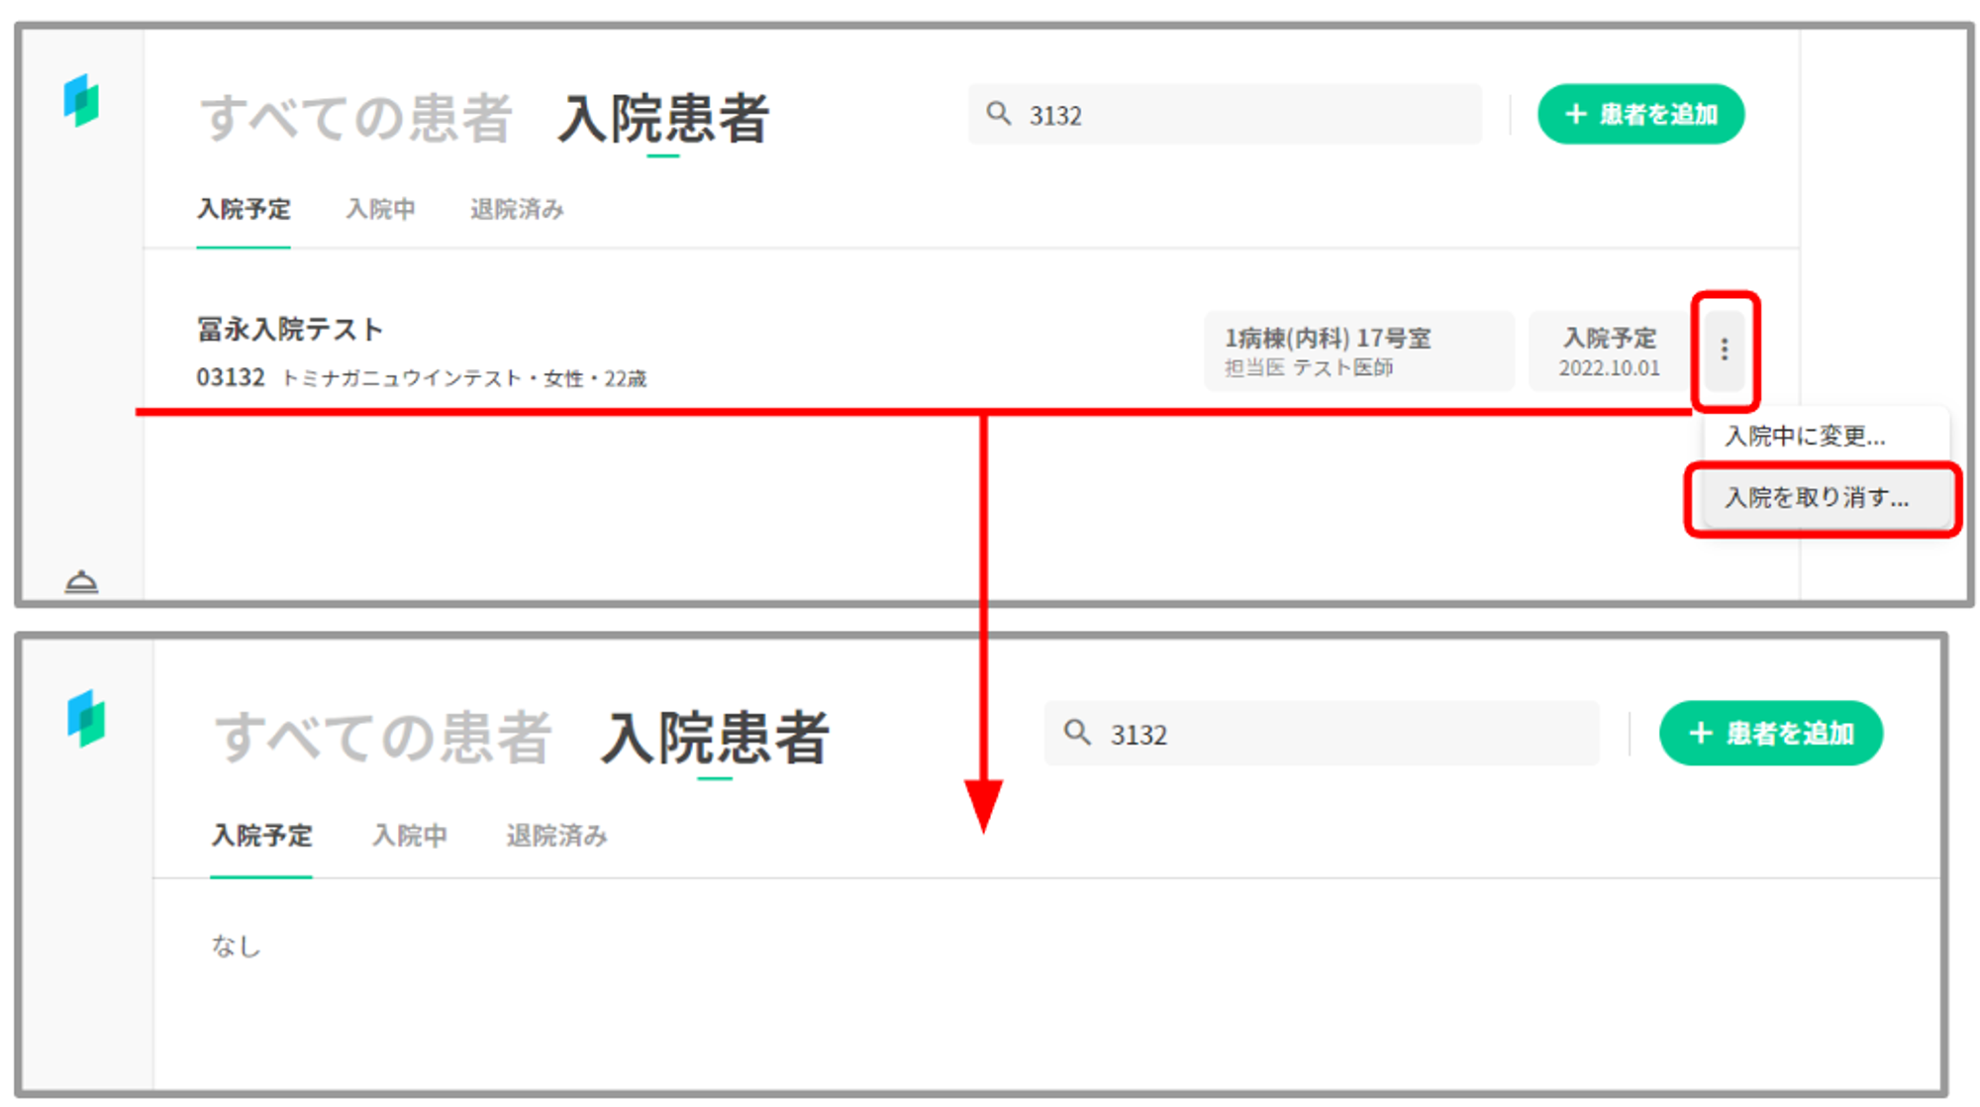
Task: Click the bell icon in left sidebar
Action: [81, 581]
